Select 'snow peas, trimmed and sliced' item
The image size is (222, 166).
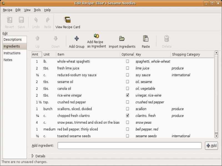[x=88, y=122]
